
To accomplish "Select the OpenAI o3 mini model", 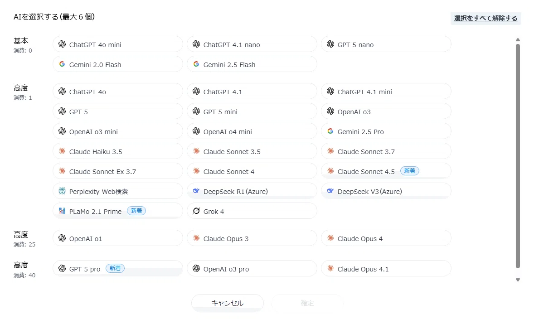I will 118,131.
